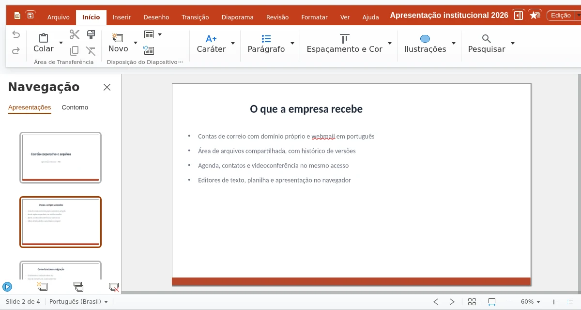Click the reset slide layout icon

[149, 50]
